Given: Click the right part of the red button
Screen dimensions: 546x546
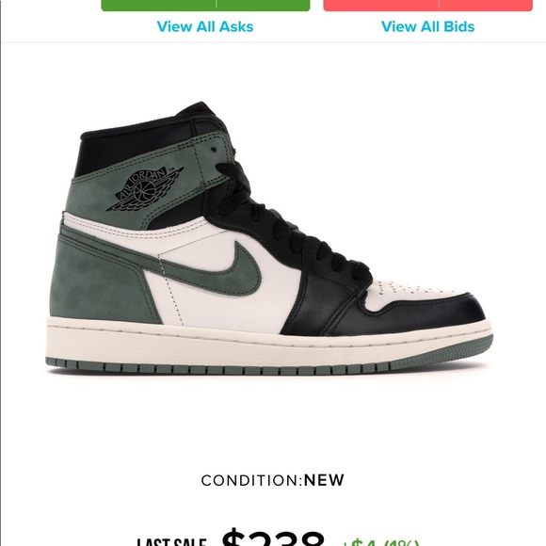Looking at the screenshot, I should coord(486,5).
